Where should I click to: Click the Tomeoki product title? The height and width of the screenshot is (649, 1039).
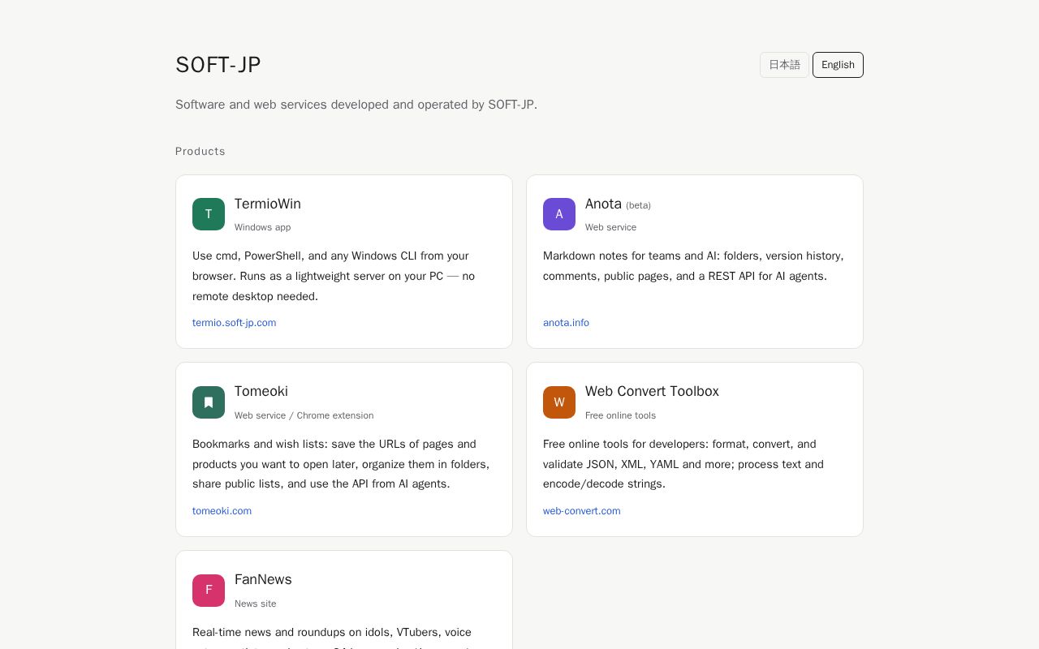[x=261, y=391]
